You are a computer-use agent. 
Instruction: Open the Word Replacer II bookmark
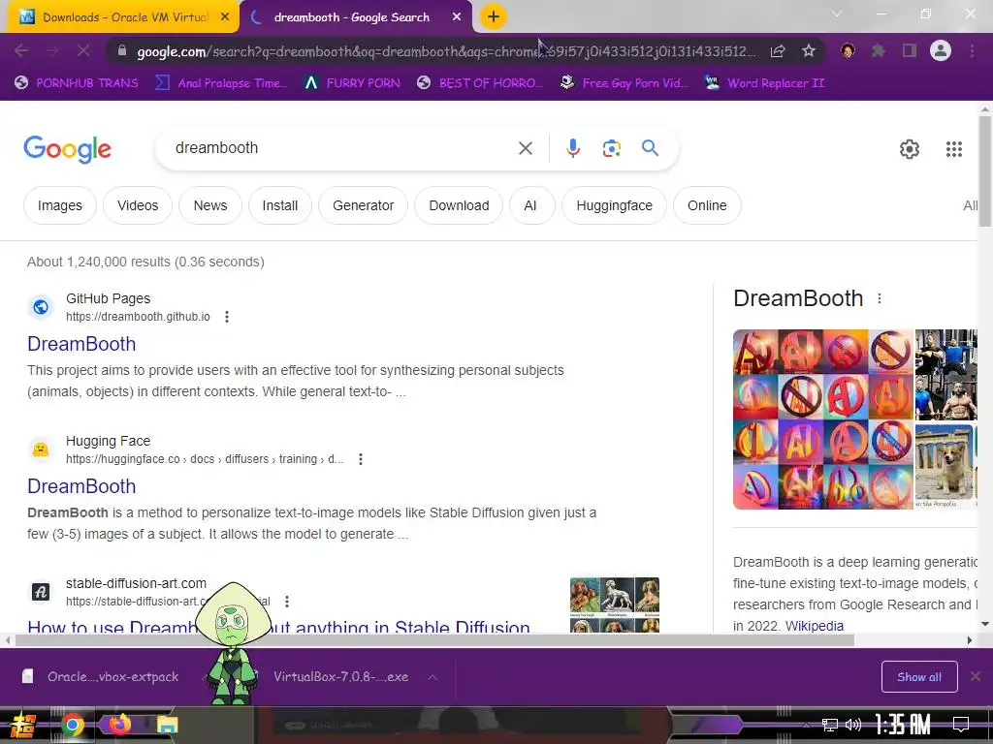pyautogui.click(x=764, y=83)
